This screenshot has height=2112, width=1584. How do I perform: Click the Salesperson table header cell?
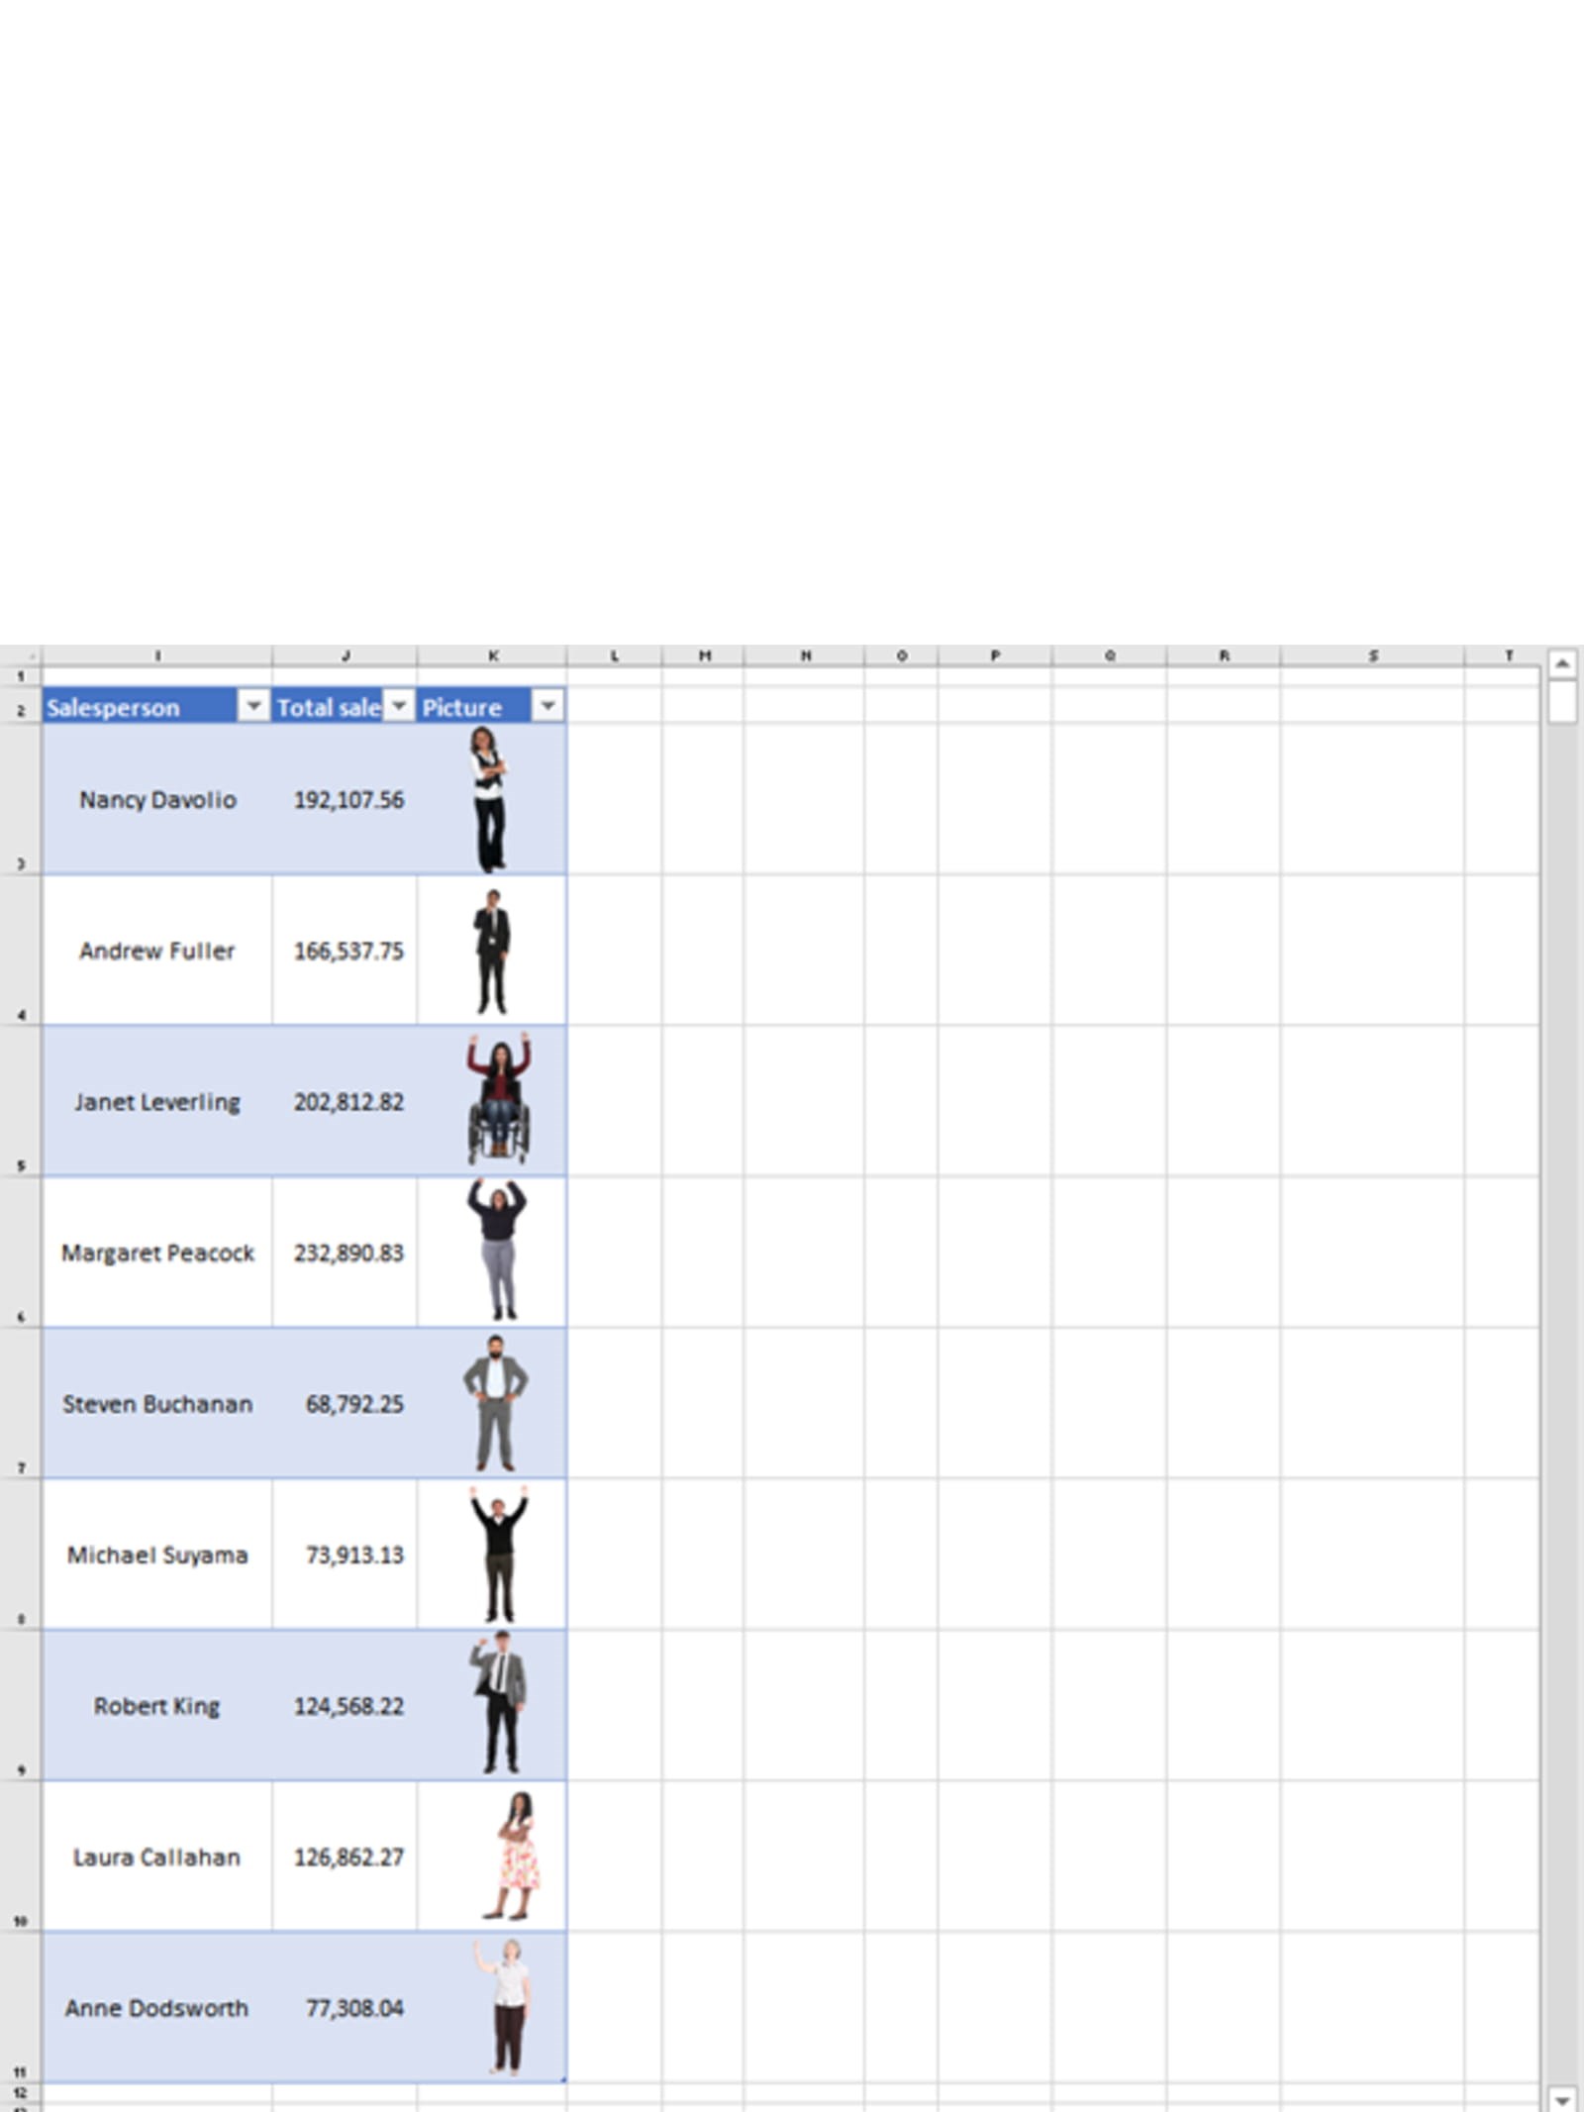pos(139,707)
